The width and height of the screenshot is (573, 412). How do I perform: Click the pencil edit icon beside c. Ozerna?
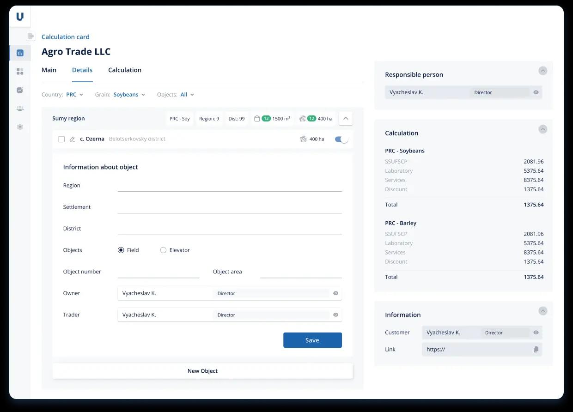72,139
